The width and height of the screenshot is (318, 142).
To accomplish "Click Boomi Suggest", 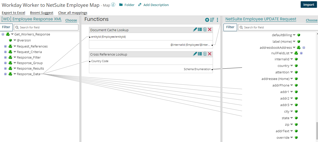I will [42, 13].
